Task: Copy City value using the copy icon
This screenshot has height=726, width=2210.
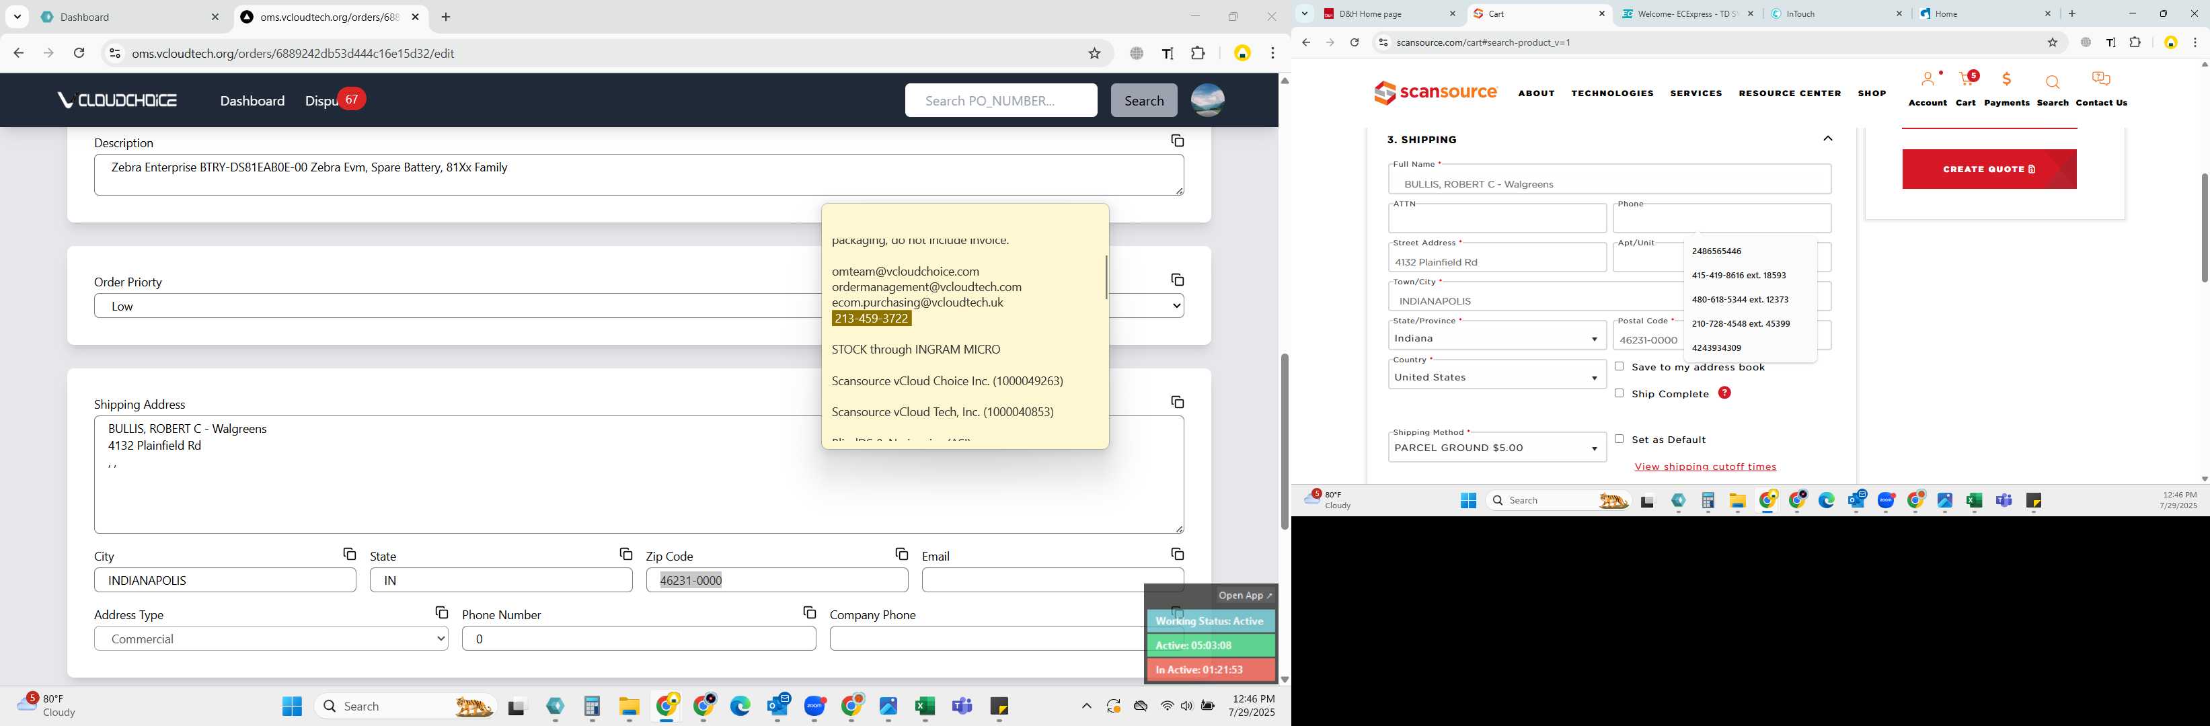Action: point(349,555)
